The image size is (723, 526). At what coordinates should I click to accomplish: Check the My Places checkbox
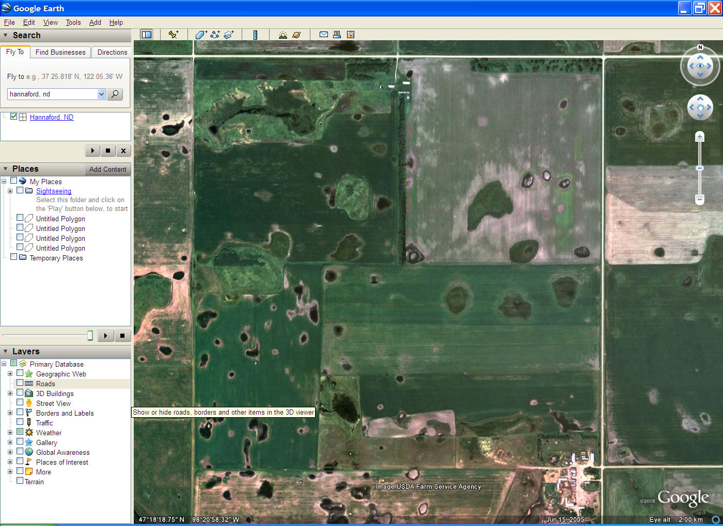14,180
